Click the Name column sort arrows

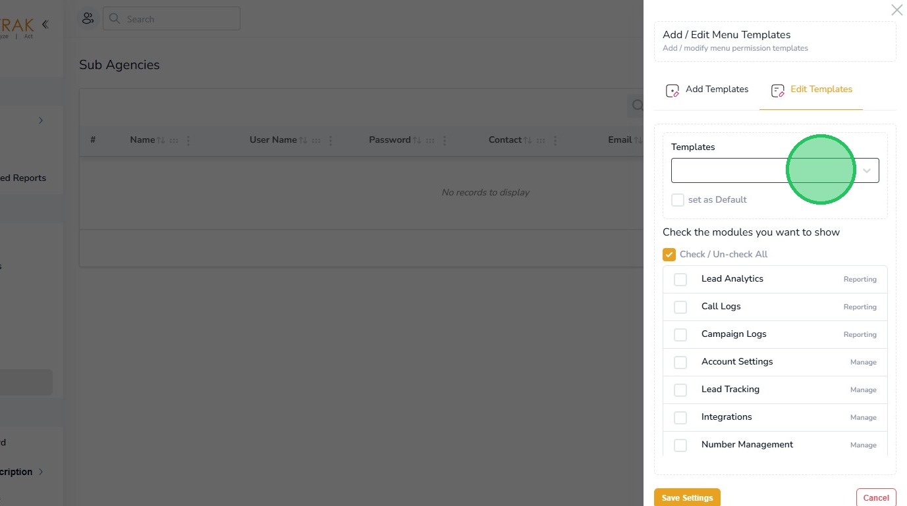point(161,140)
